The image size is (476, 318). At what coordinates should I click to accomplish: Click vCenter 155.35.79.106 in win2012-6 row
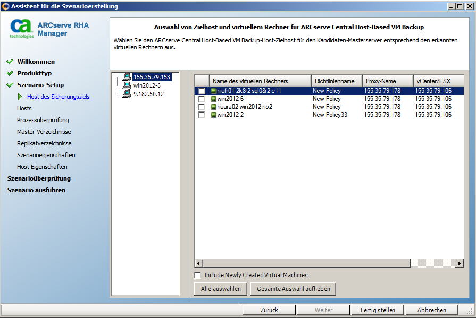[x=433, y=99]
